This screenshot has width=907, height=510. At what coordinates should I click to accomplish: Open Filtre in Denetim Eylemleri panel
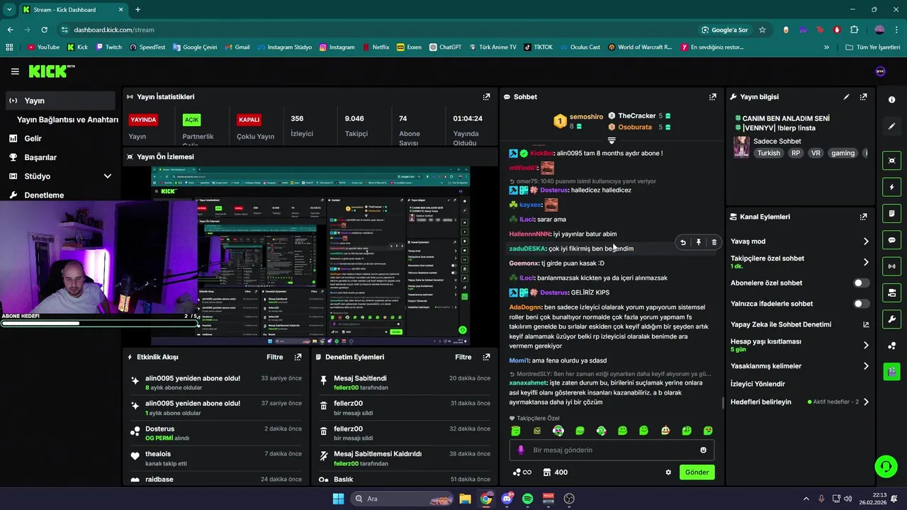tap(463, 357)
